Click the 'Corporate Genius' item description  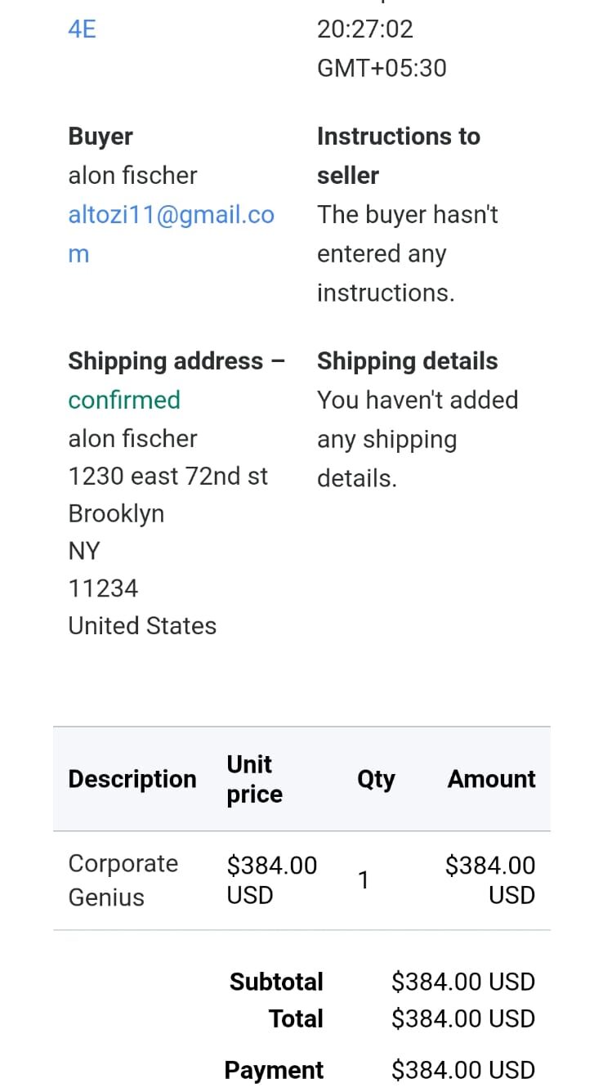coord(123,880)
